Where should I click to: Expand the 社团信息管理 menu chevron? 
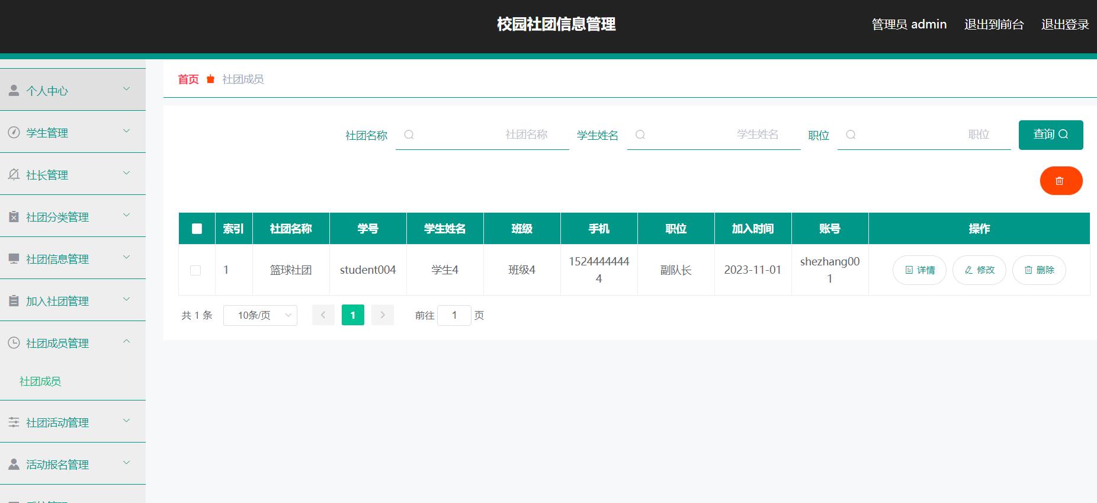coord(126,257)
